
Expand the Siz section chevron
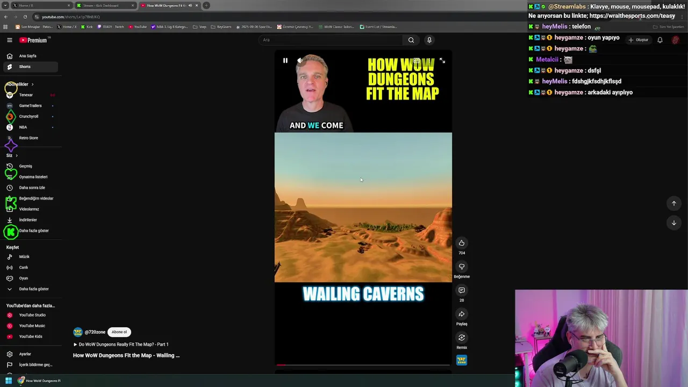tap(17, 155)
